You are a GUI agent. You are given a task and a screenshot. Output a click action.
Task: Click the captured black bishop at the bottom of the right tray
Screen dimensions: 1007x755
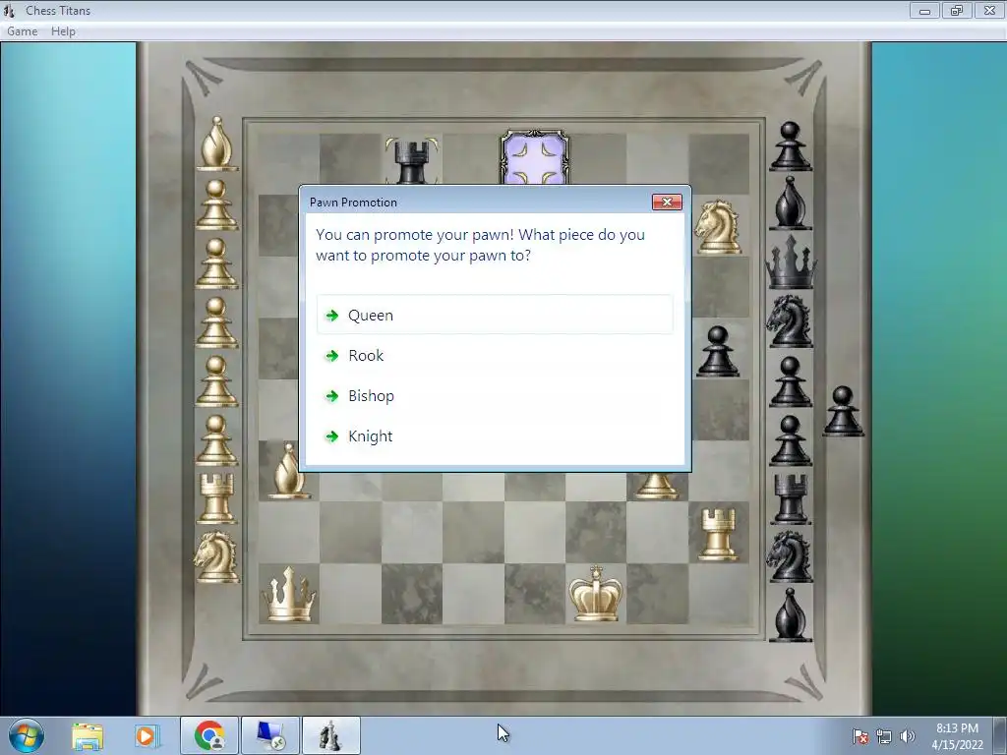[x=791, y=614]
